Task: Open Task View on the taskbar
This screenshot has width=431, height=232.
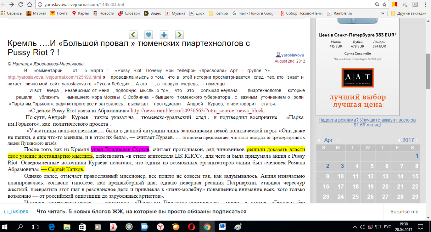Action: (x=35, y=227)
